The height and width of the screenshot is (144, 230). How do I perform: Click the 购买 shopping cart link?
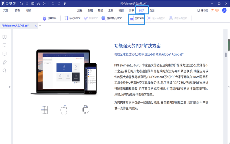click(215, 10)
